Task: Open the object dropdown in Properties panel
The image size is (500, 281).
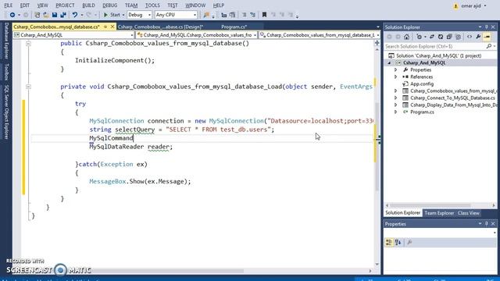Action: 495,233
